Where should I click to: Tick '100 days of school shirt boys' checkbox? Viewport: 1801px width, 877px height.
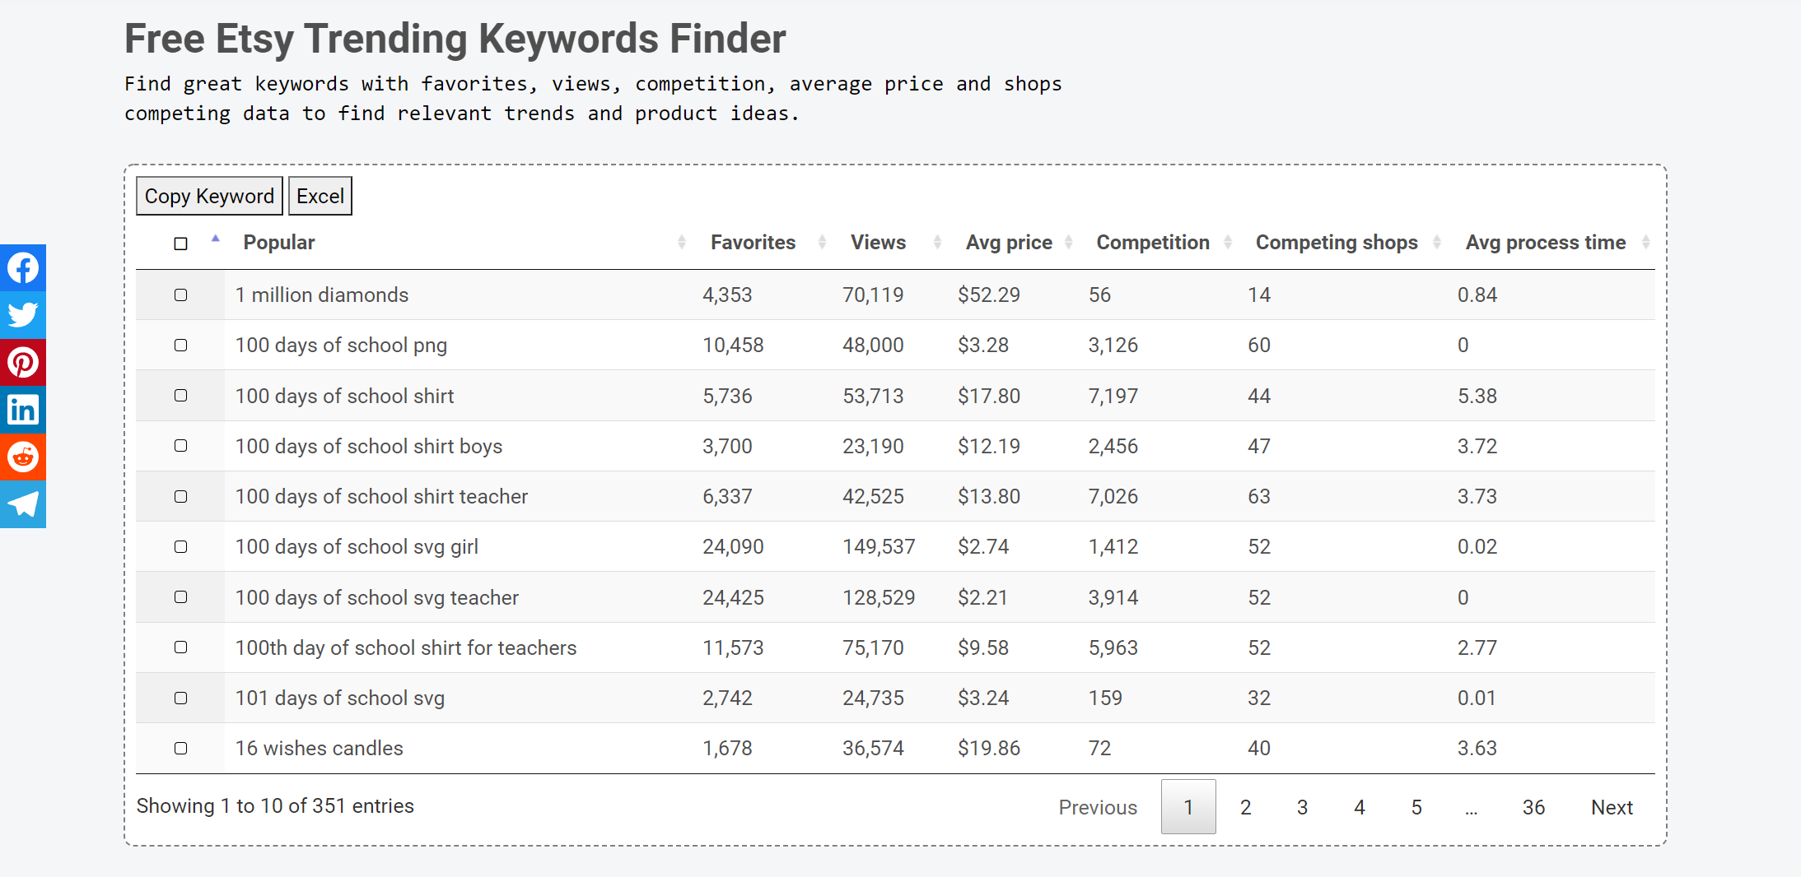pyautogui.click(x=181, y=446)
